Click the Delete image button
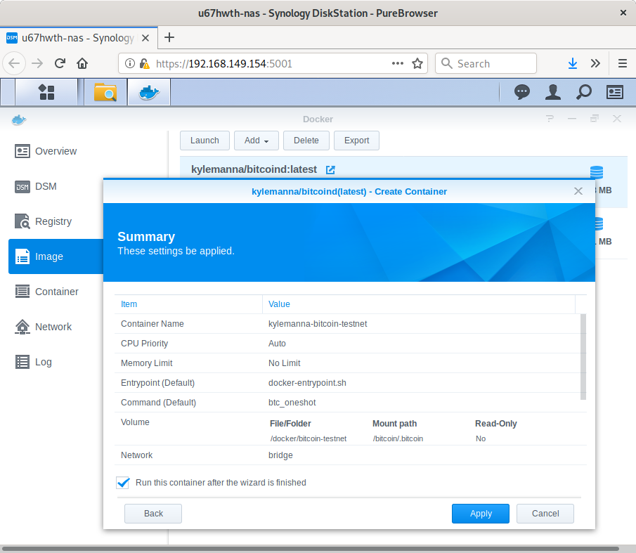This screenshot has height=553, width=636. pyautogui.click(x=306, y=141)
